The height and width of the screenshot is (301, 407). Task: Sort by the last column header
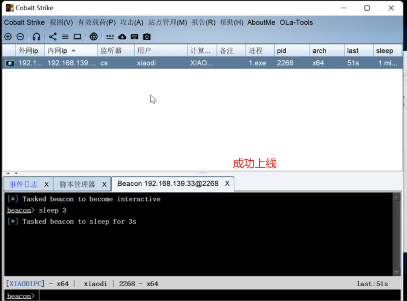(359, 50)
